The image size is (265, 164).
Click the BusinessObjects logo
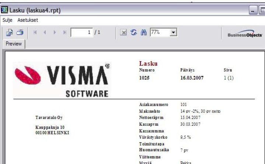245,34
